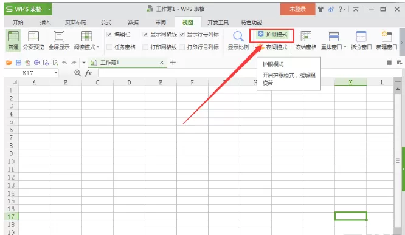The height and width of the screenshot is (235, 405).
Task: Click the cloud sync icon in title bar
Action: point(331,9)
